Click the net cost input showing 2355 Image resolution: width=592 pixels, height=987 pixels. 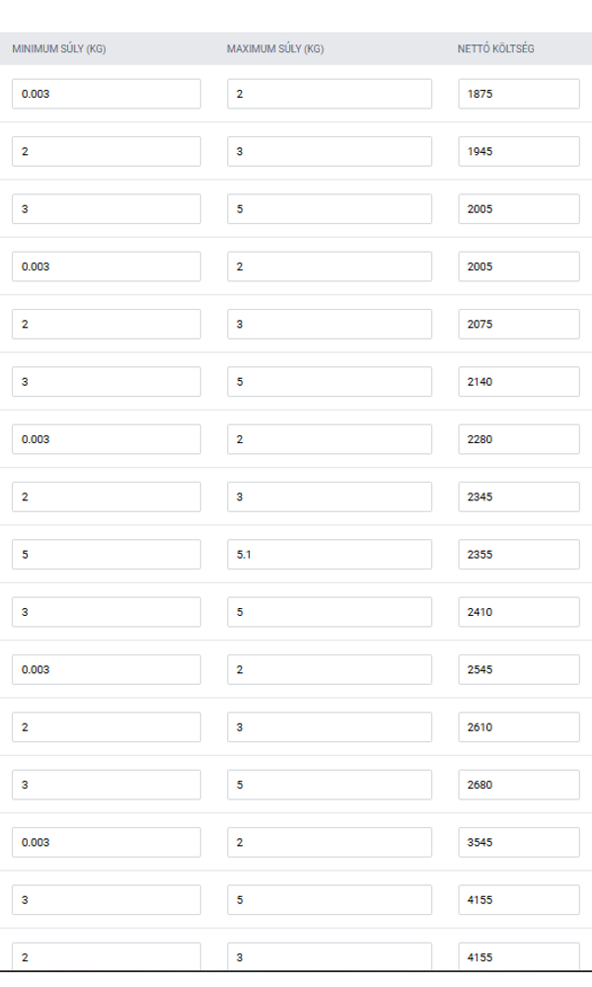518,555
